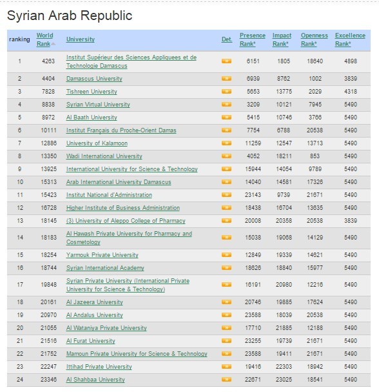379x392 pixels.
Task: Open details icon for Yarmouk Private University
Action: (x=226, y=255)
